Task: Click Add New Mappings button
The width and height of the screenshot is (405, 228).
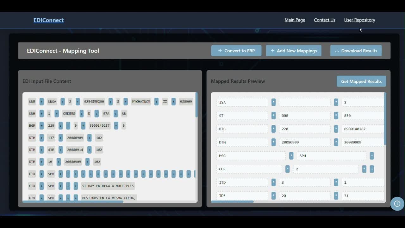Action: coord(294,51)
